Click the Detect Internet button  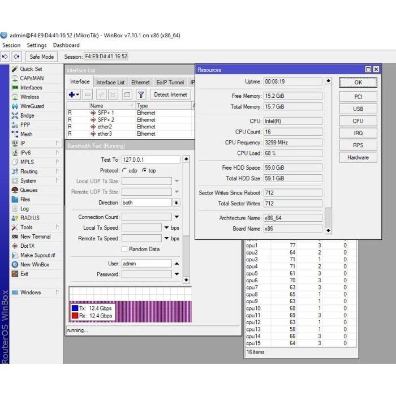tap(170, 94)
